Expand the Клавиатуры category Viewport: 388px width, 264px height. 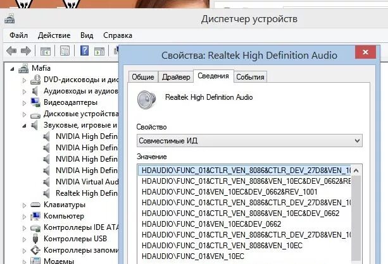point(24,205)
